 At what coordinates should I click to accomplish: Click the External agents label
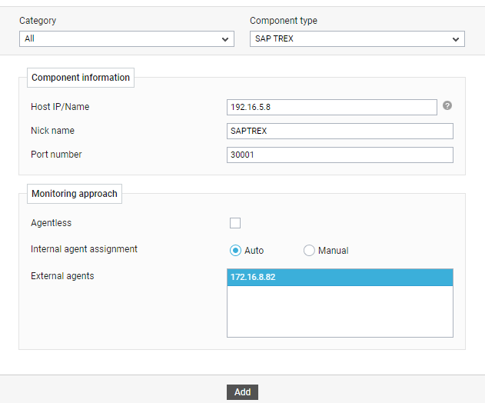[62, 276]
